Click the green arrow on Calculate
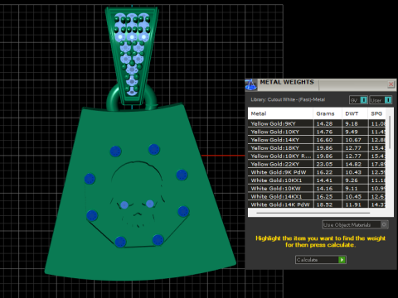 (x=342, y=260)
